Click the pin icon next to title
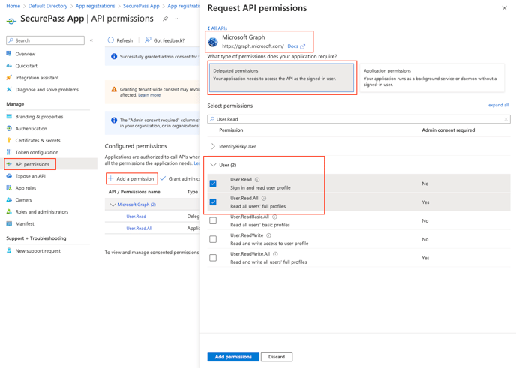This screenshot has height=368, width=516. pos(165,19)
